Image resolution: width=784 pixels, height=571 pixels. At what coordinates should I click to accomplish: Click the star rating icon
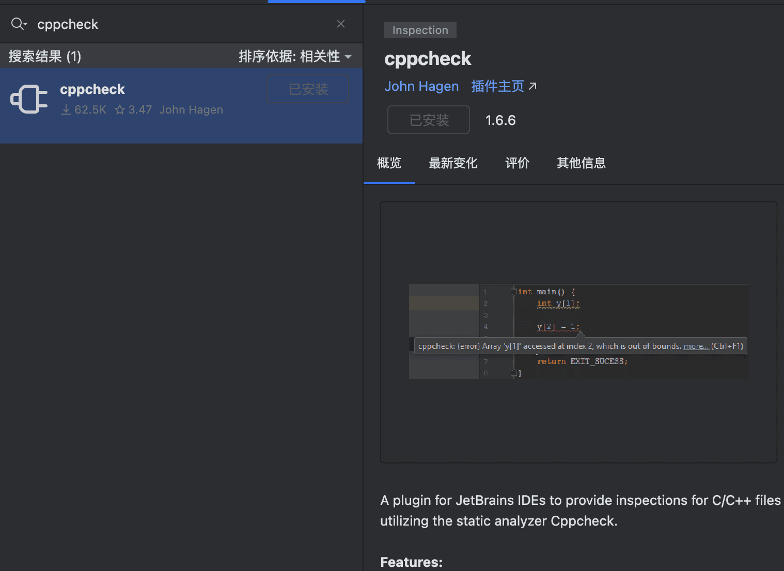point(120,110)
